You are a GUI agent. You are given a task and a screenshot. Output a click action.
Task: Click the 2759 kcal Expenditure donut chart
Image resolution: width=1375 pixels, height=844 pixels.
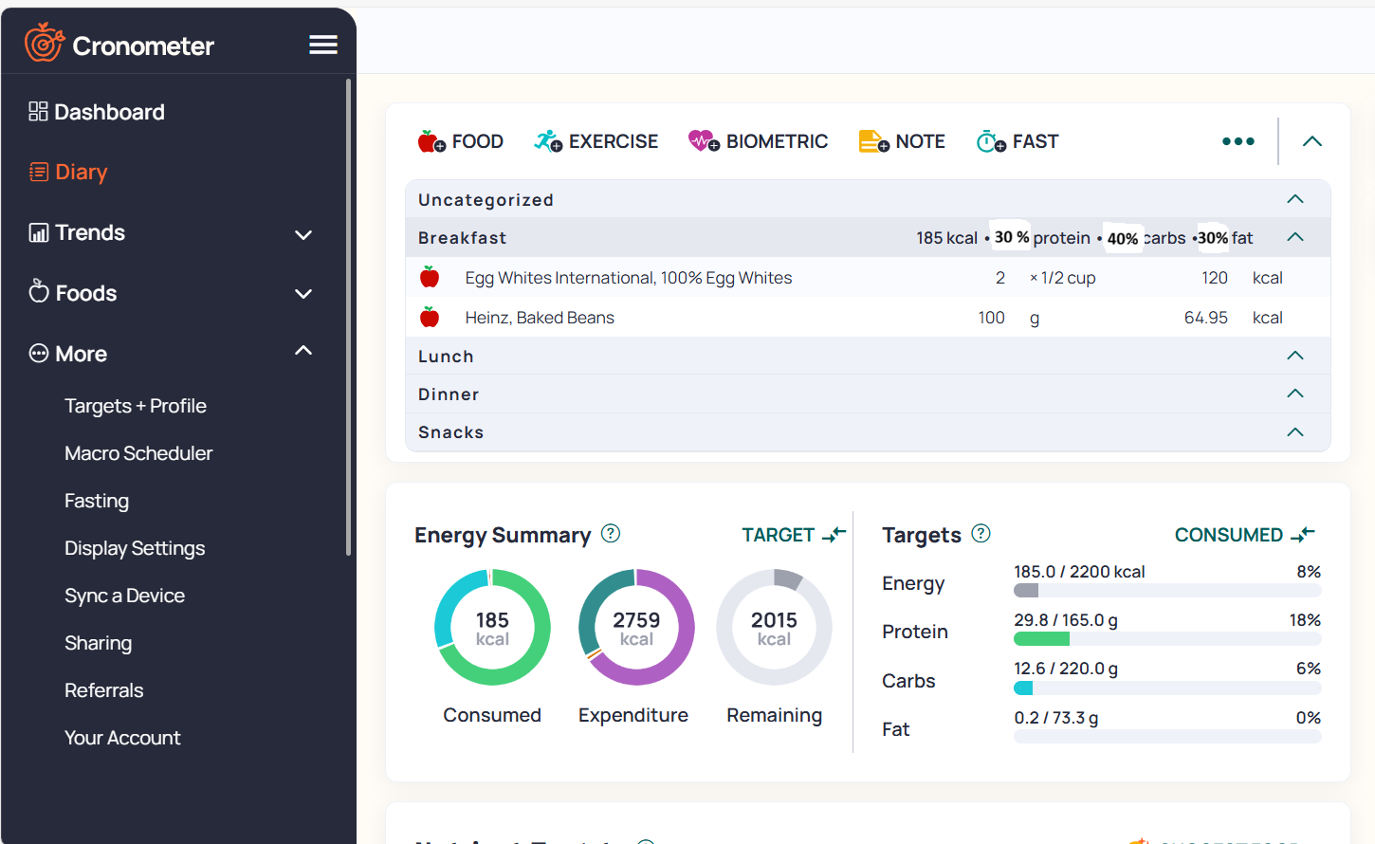click(x=636, y=627)
